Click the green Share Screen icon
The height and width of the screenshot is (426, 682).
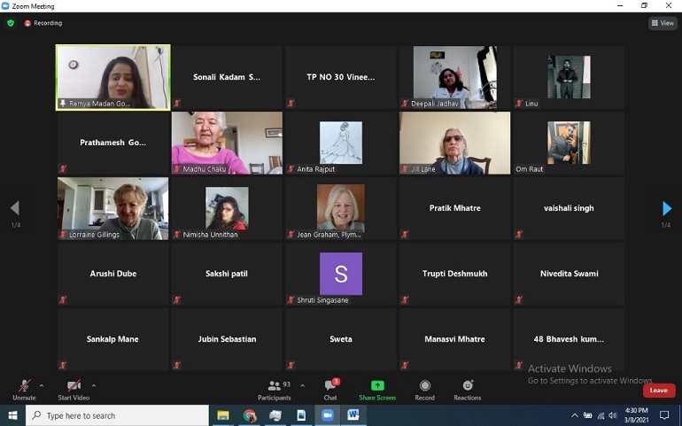pyautogui.click(x=377, y=389)
